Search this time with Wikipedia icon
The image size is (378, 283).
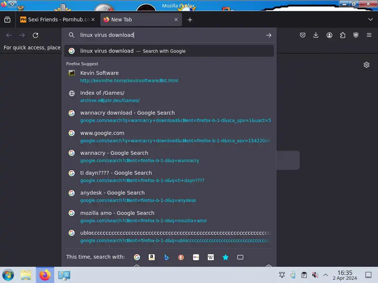tap(211, 257)
